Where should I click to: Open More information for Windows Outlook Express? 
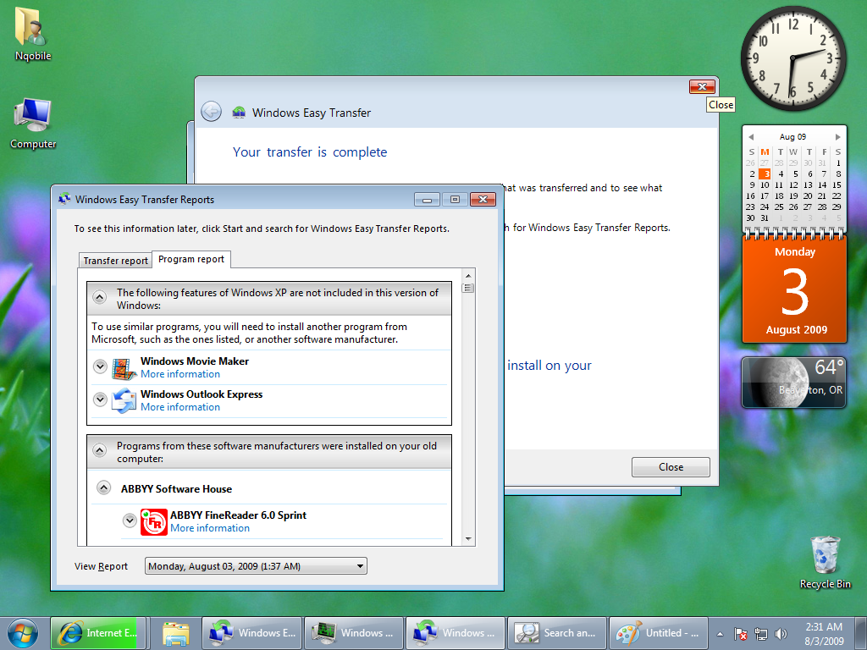pos(180,407)
